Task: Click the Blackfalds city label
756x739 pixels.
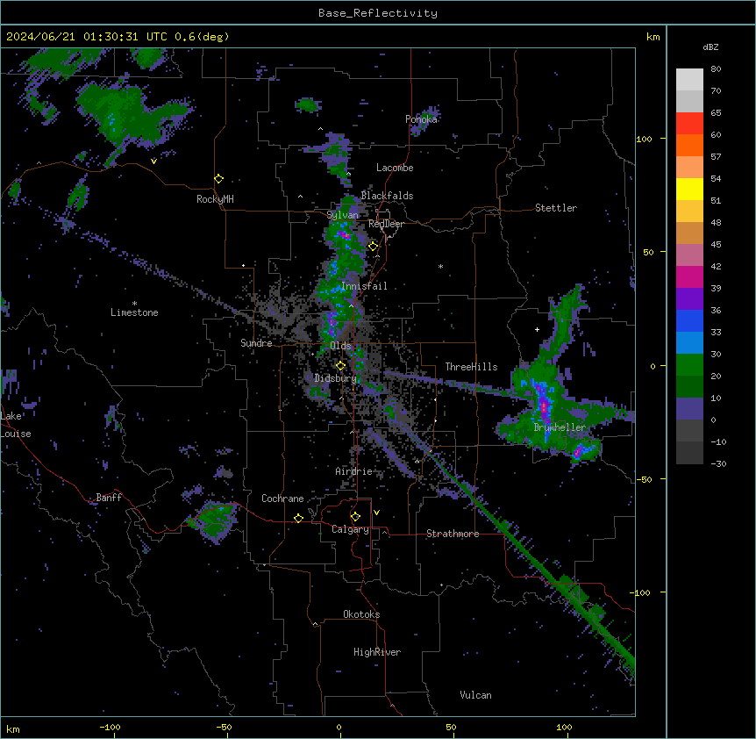Action: (387, 196)
